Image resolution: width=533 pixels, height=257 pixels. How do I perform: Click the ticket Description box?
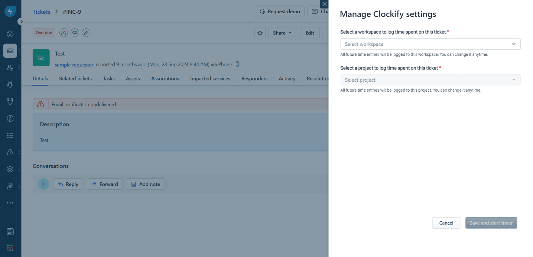[x=180, y=132]
